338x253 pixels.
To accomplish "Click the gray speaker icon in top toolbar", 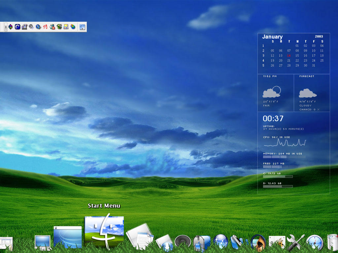I will (x=31, y=26).
